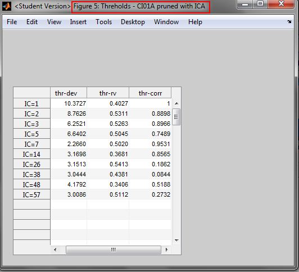This screenshot has height=272, width=299.
Task: Open the Insert menu
Action: pos(78,22)
